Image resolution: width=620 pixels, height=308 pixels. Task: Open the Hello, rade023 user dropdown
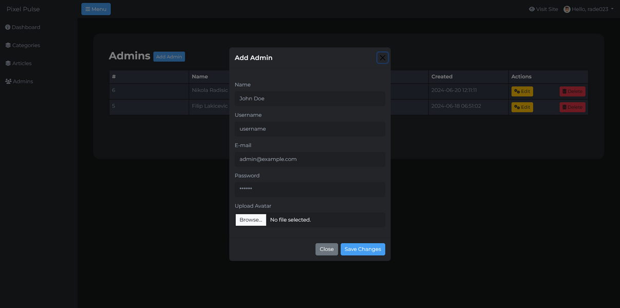point(589,9)
